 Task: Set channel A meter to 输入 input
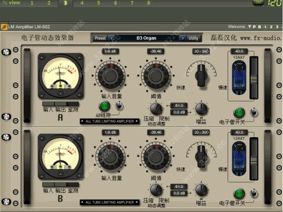(49, 104)
